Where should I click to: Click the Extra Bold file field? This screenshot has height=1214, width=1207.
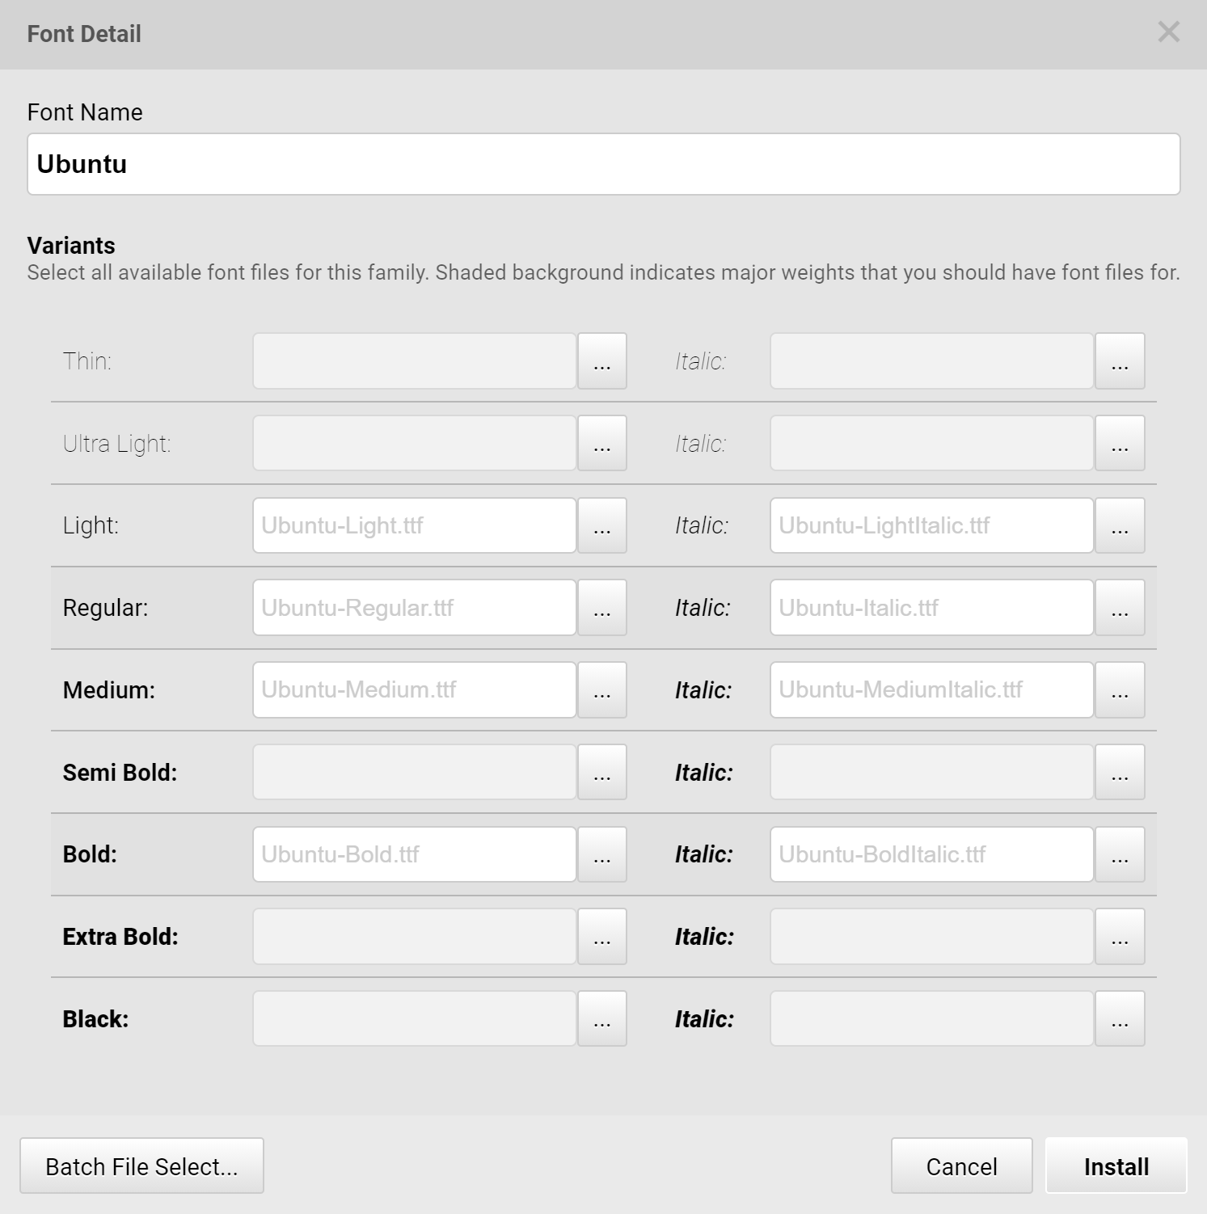[x=415, y=937]
